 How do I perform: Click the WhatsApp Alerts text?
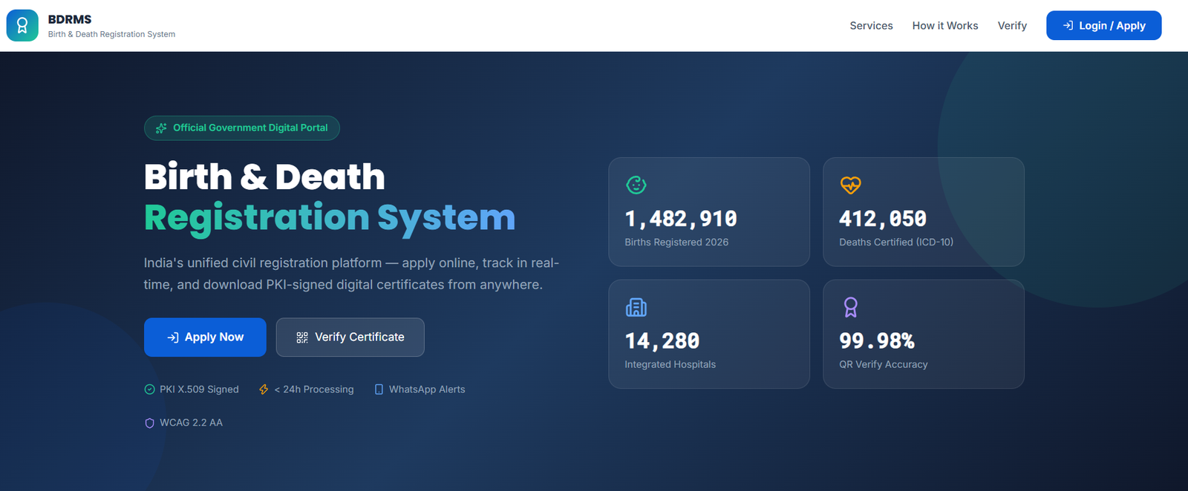[x=427, y=389]
